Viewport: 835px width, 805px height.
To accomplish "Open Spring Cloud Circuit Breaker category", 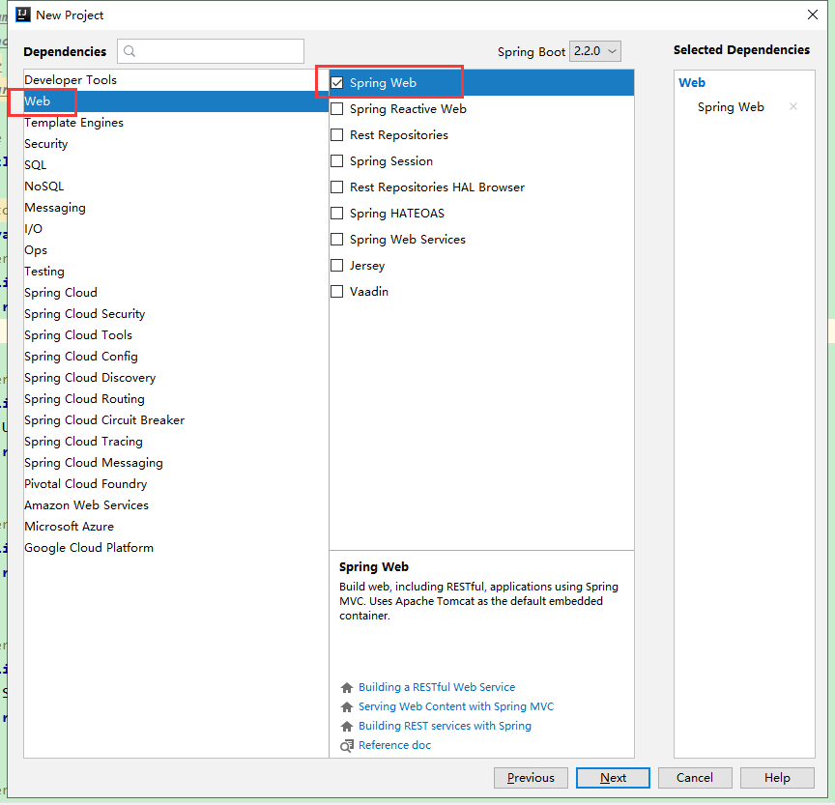I will (x=176, y=420).
